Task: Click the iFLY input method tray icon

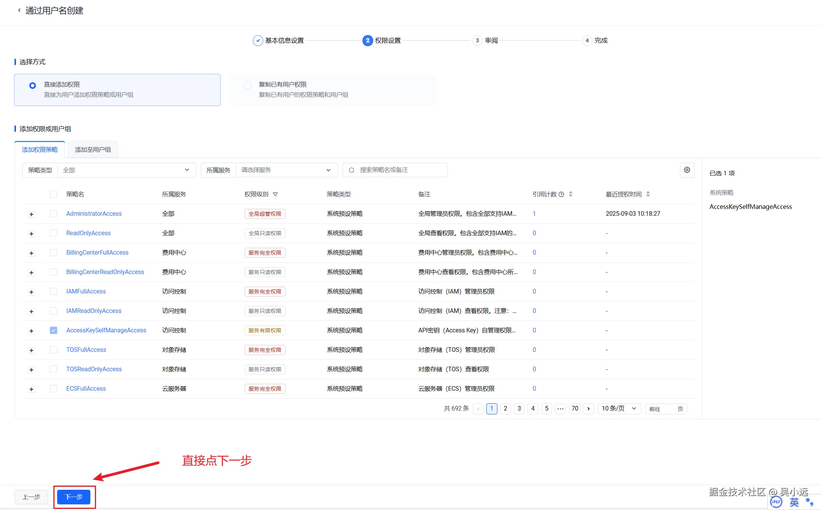Action: coord(776,502)
